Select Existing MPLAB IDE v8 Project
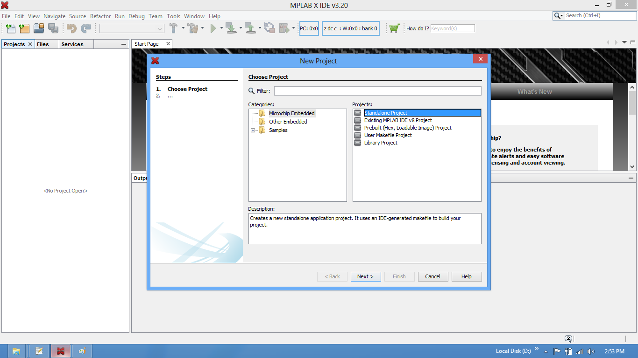Image resolution: width=638 pixels, height=358 pixels. 398,120
